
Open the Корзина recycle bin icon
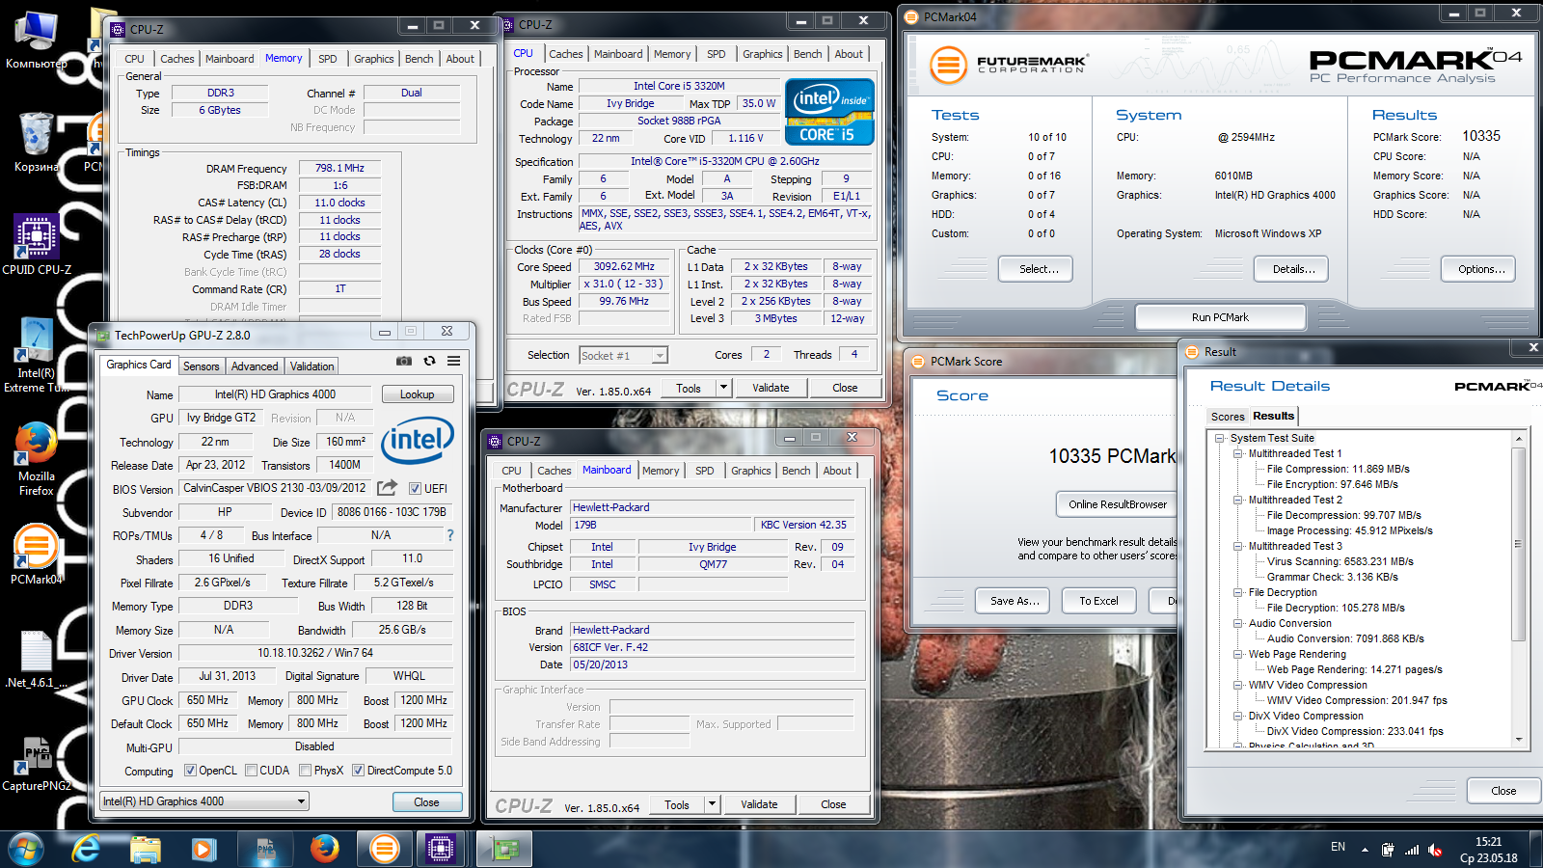pos(36,143)
